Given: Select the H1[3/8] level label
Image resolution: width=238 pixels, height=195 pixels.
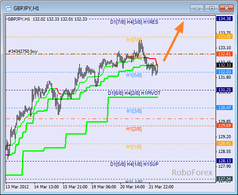Looking at the screenshot, I should pos(134,111).
